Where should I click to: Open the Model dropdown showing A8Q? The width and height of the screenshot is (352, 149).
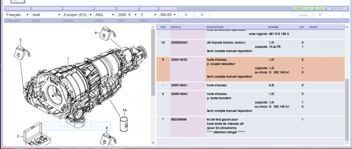tap(104, 15)
